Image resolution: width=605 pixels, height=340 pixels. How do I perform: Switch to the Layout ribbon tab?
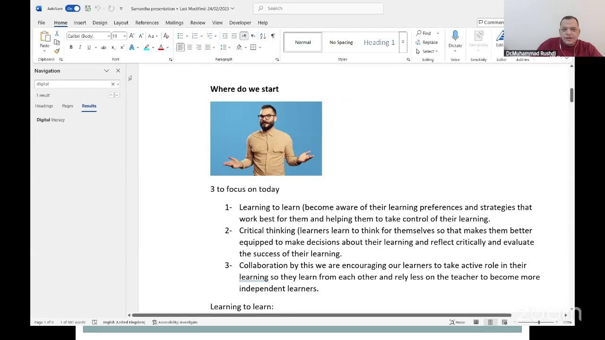(x=121, y=23)
